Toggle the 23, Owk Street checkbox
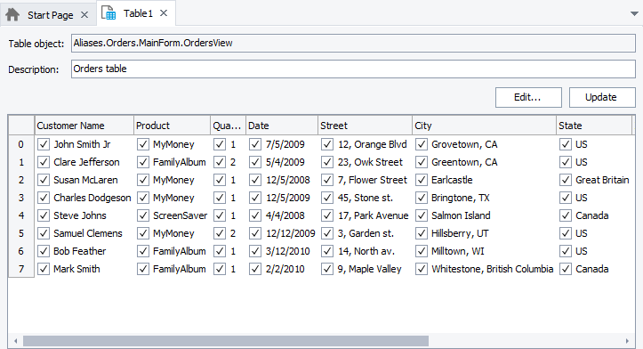 pyautogui.click(x=327, y=162)
